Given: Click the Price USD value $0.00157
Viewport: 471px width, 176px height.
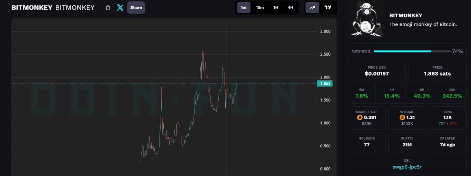Looking at the screenshot, I should point(378,74).
